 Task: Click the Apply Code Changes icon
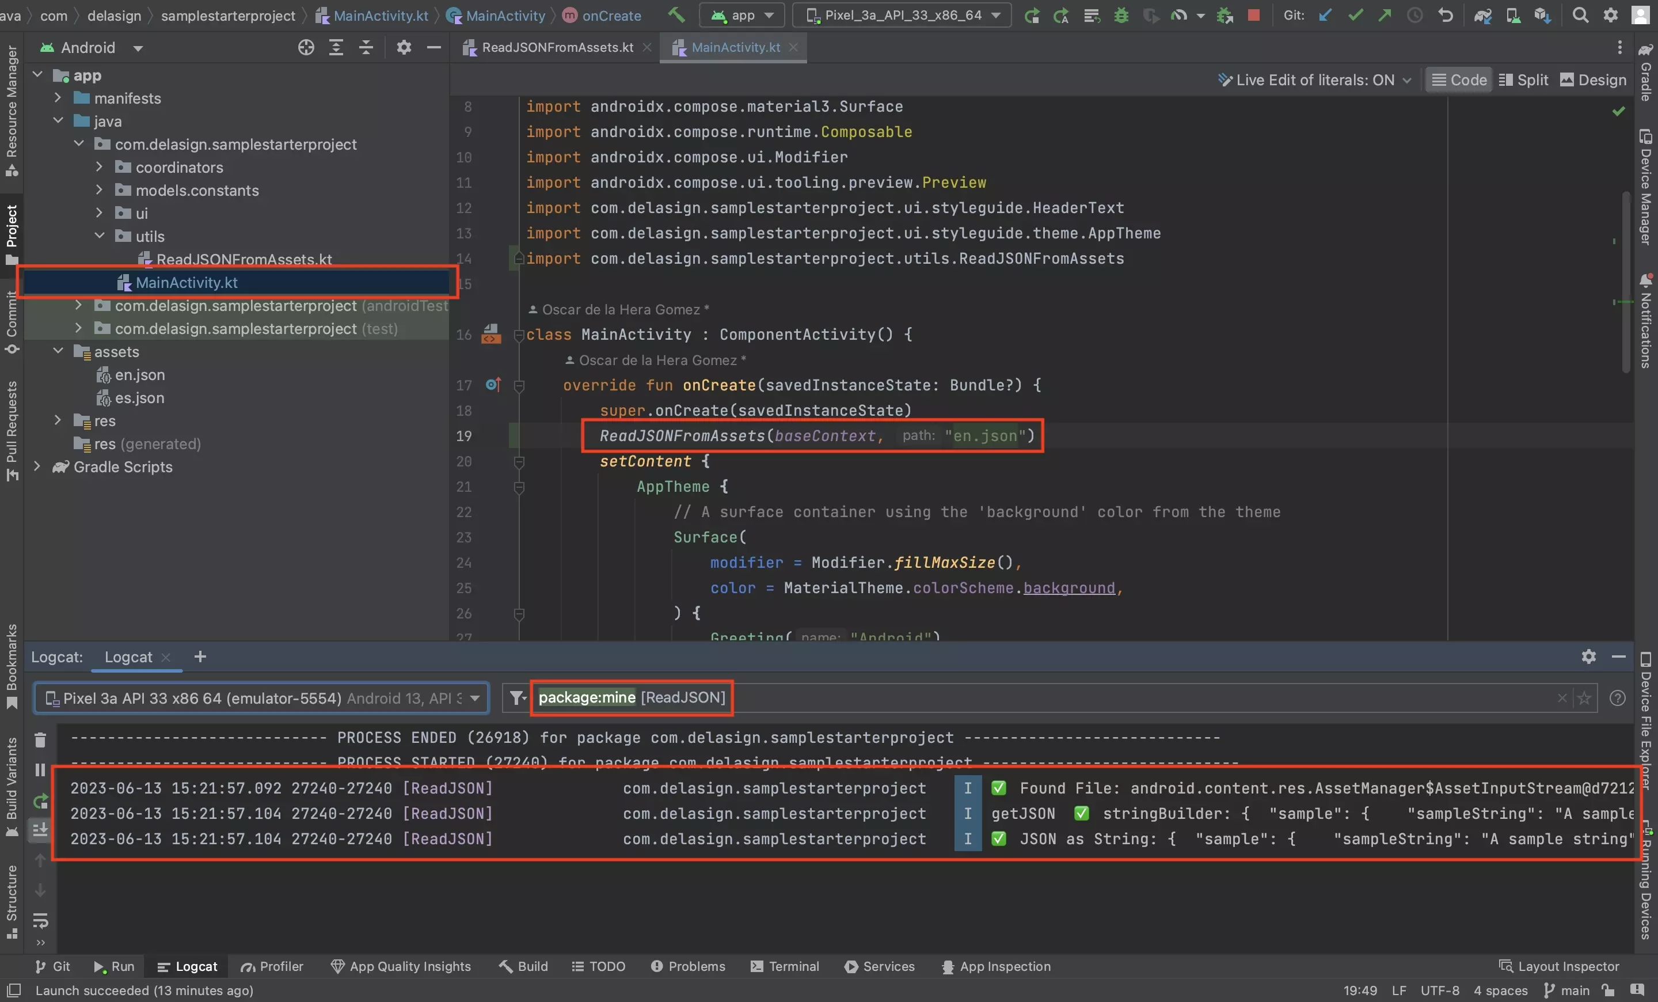(1092, 15)
